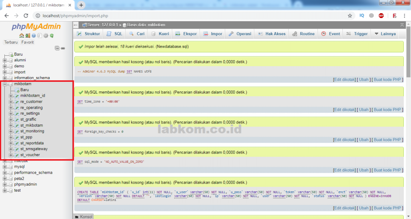Image resolution: width=411 pixels, height=219 pixels.
Task: Click the site info icon in address bar
Action: tap(38, 16)
